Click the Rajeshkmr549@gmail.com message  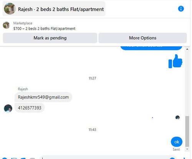pos(43,97)
